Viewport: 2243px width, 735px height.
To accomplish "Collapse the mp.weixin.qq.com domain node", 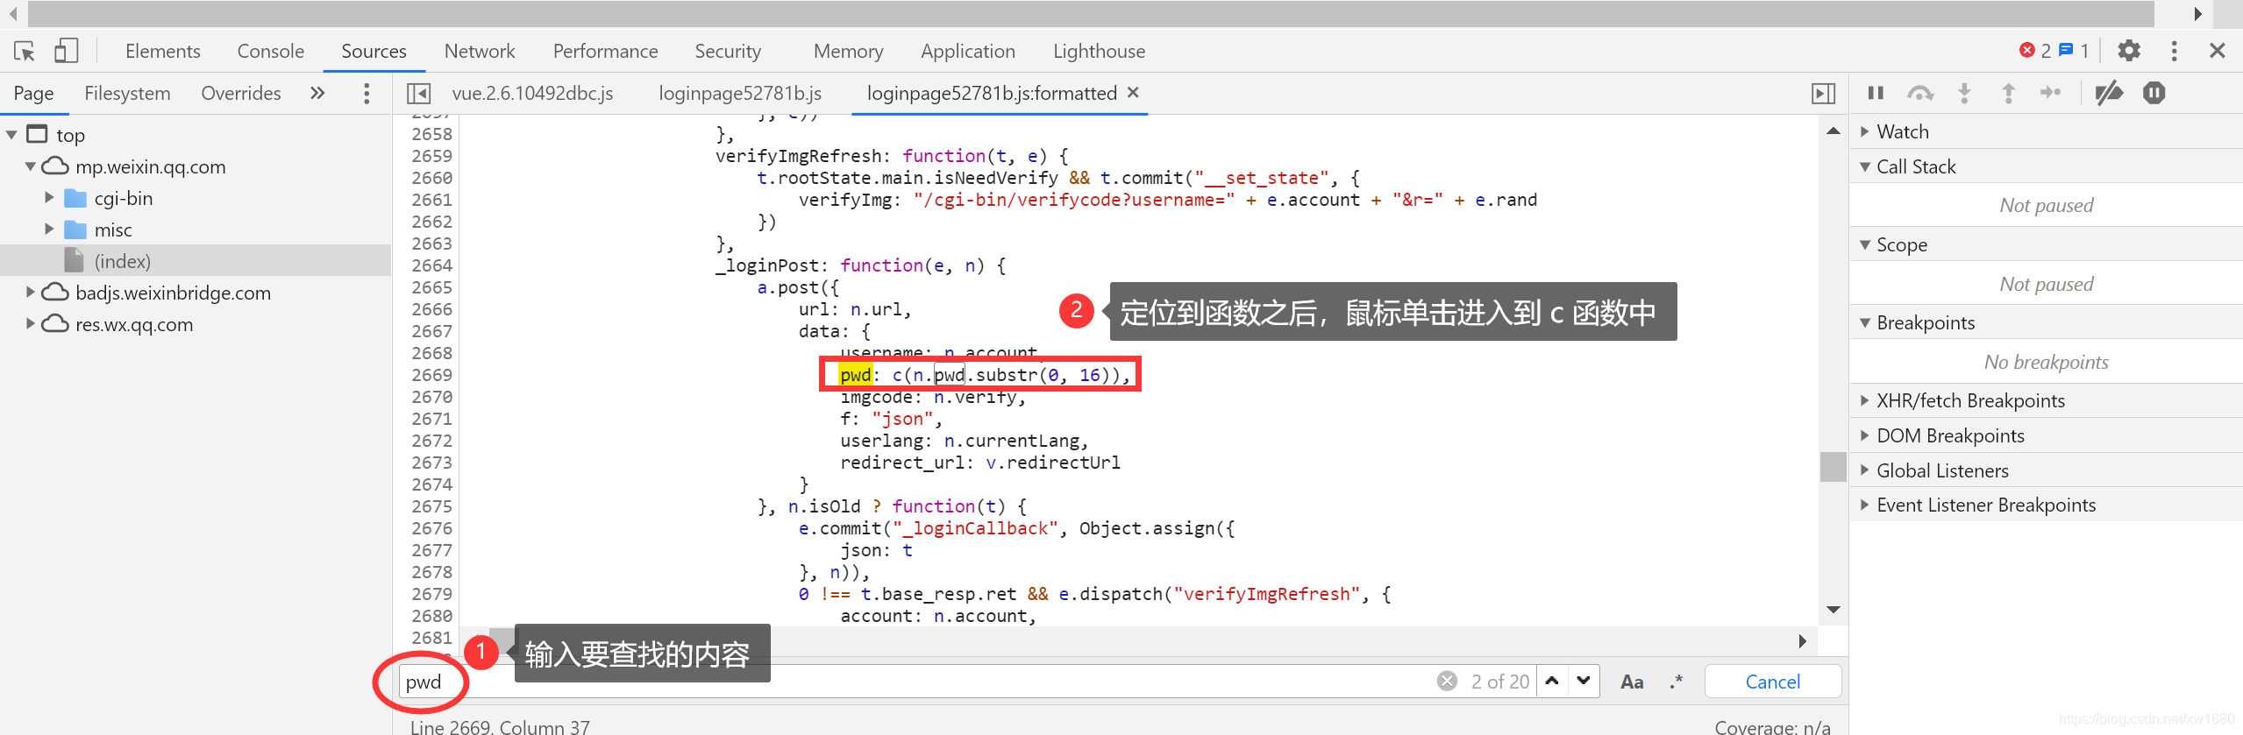I will tap(31, 166).
